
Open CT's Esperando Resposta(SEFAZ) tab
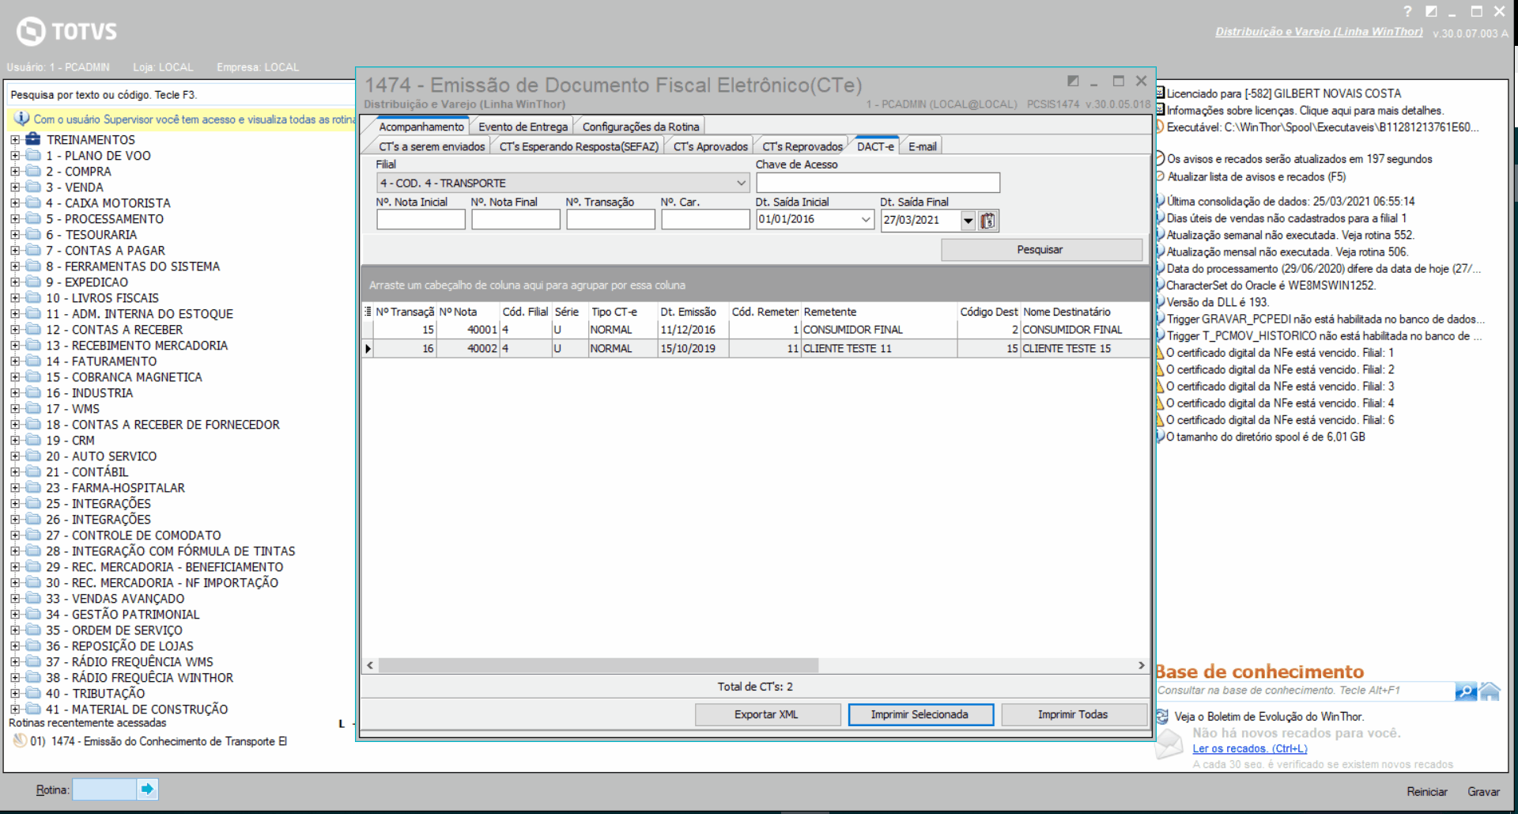pos(579,146)
